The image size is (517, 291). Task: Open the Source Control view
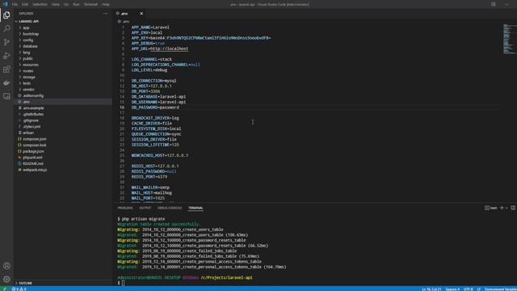[6, 42]
